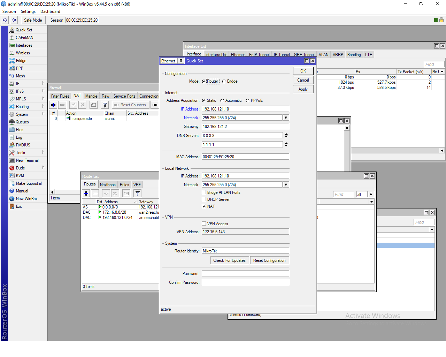Open Interfaces in the sidebar
The image size is (446, 357).
click(24, 45)
